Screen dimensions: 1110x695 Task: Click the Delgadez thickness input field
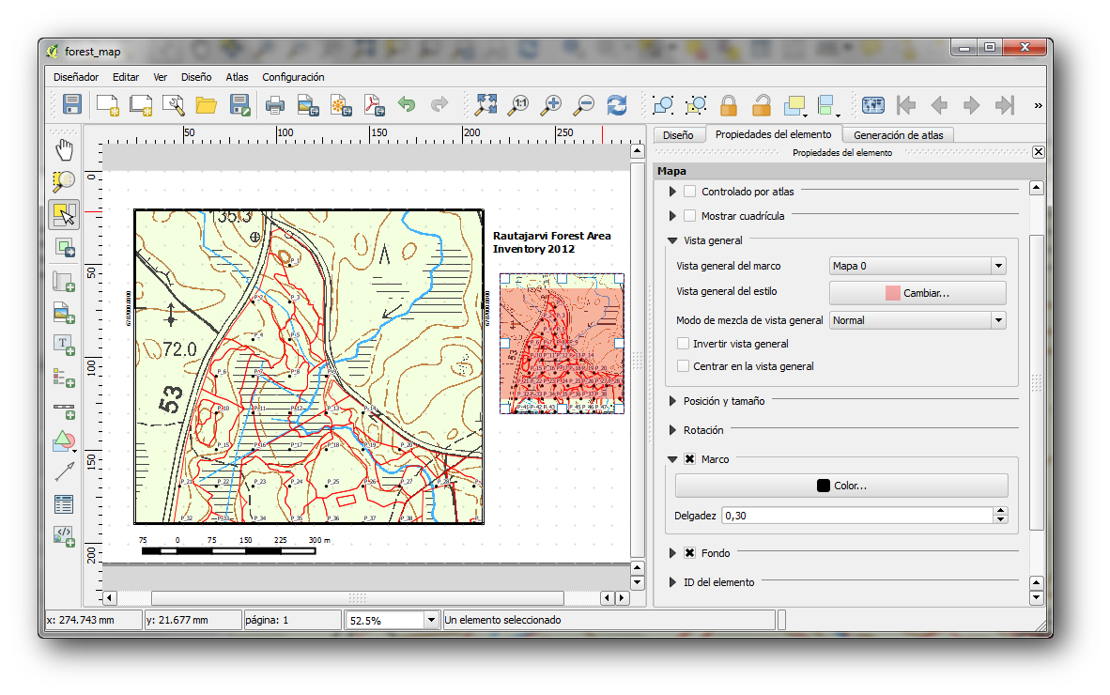857,516
